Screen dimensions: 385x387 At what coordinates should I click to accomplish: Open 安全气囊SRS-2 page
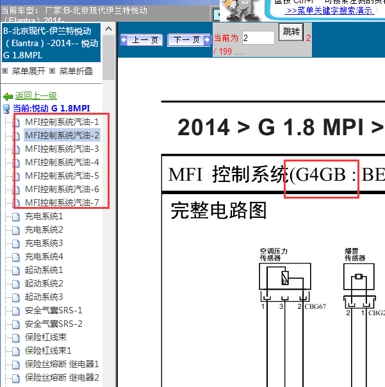coord(53,324)
